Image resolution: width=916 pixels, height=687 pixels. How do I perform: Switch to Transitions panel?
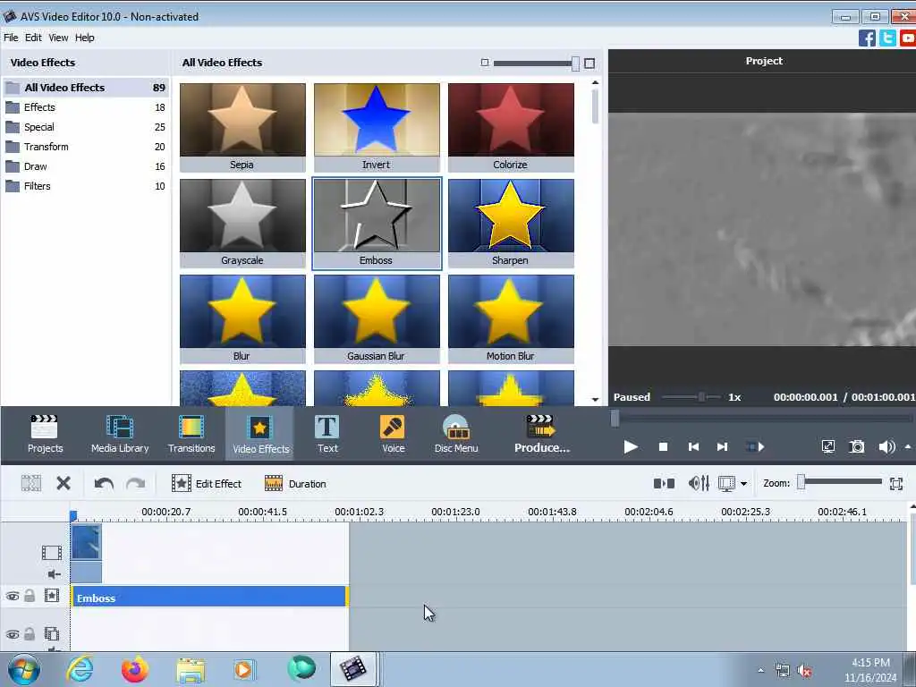pyautogui.click(x=191, y=434)
